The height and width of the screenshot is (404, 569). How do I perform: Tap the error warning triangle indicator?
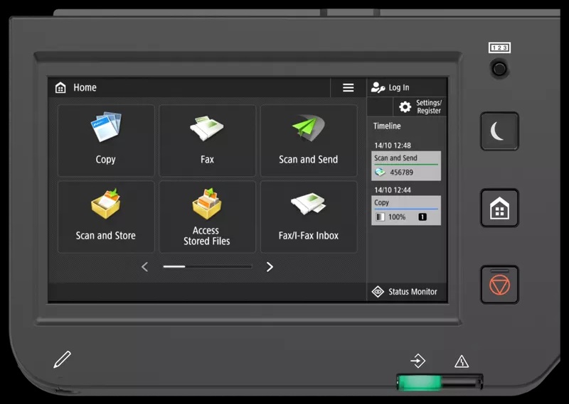click(x=462, y=361)
